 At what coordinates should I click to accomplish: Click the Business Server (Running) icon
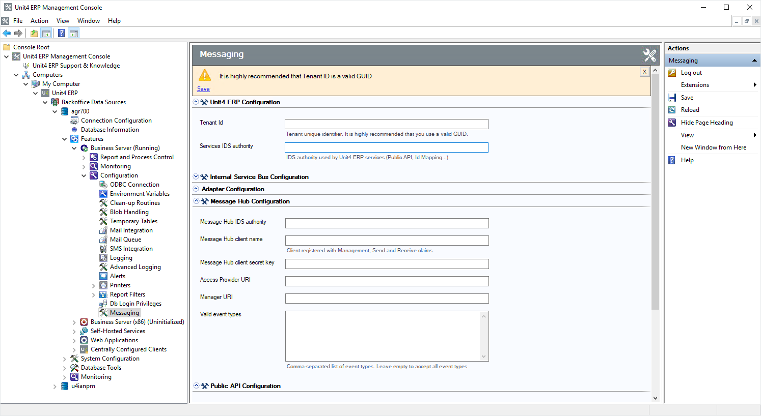pyautogui.click(x=84, y=148)
